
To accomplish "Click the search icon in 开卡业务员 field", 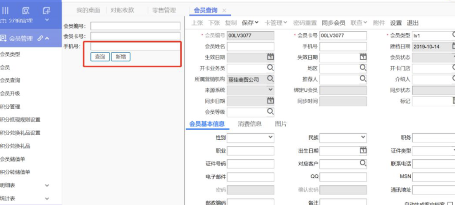I will pyautogui.click(x=270, y=68).
